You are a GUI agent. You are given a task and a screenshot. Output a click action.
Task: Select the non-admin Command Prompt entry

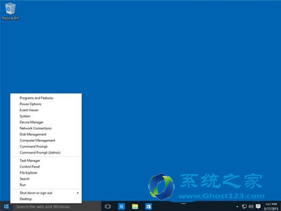[x=46, y=146]
